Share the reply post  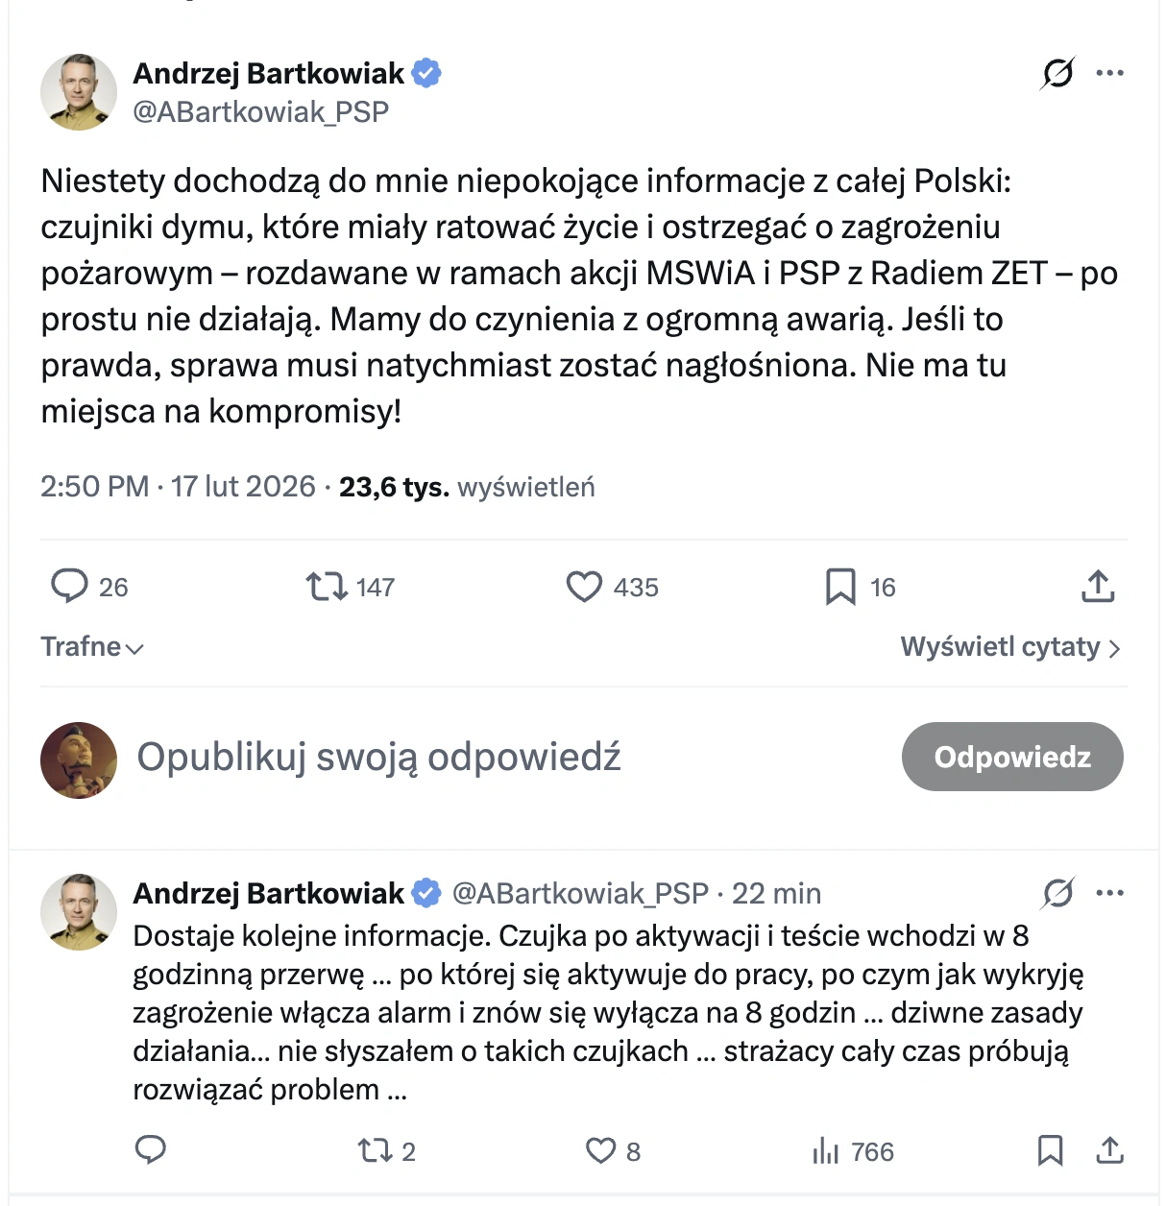1109,1150
